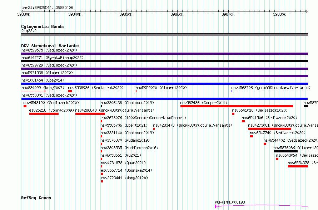This screenshot has height=210, width=318.
Task: Select nsv2803535 (Huddleston2016) label
Action: pos(129,148)
